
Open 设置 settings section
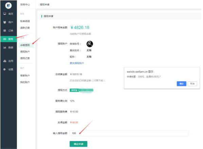[x=8, y=69]
